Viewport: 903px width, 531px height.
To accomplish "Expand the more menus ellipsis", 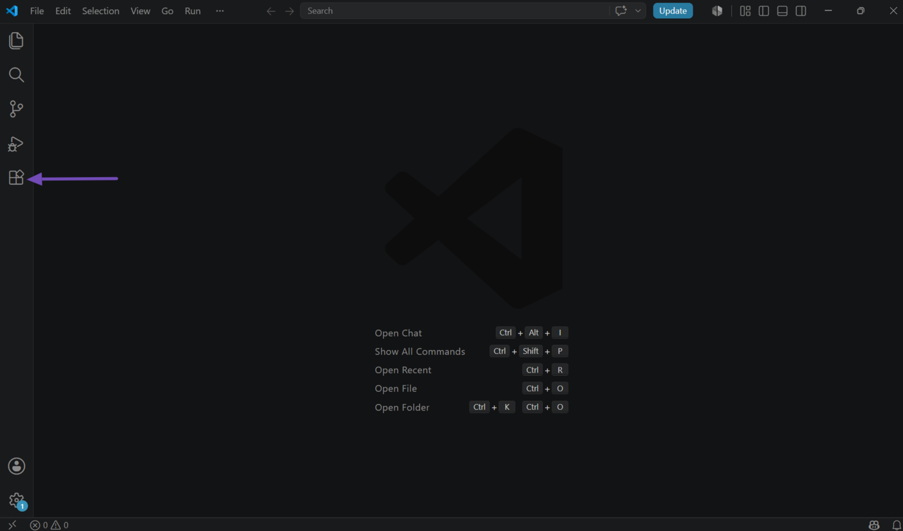I will (220, 11).
